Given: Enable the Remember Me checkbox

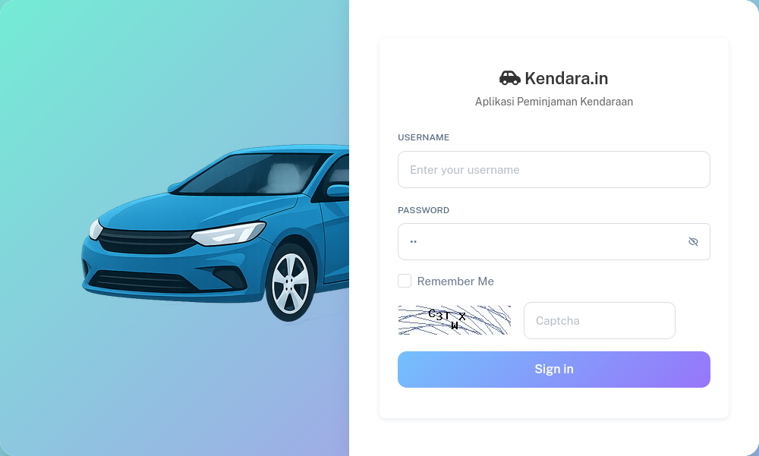Looking at the screenshot, I should (x=405, y=281).
